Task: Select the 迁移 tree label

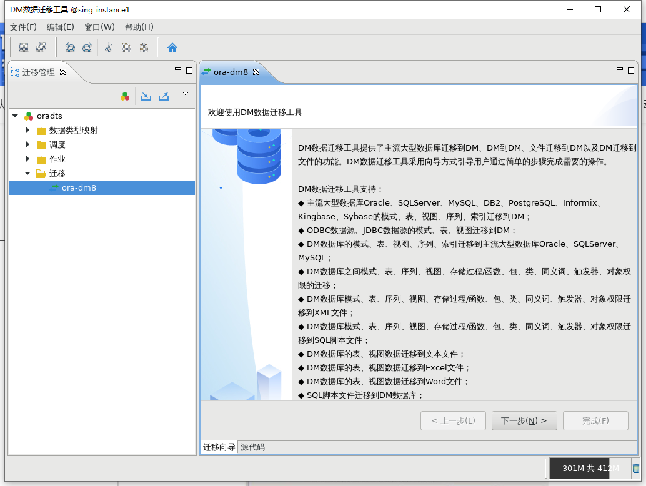Action: [57, 174]
